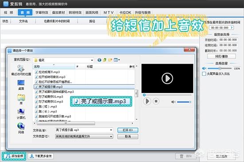Open the 转场特效 tab
This screenshot has height=162, width=244.
coord(75,12)
